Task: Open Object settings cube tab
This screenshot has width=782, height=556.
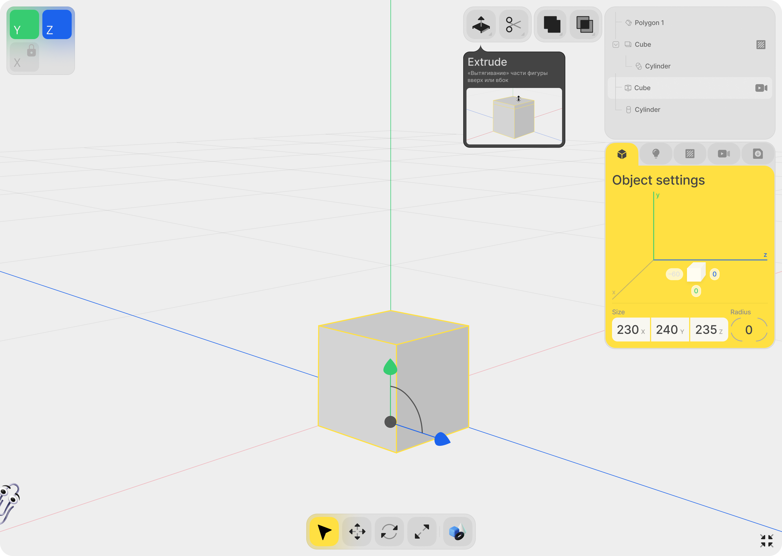Action: point(622,154)
